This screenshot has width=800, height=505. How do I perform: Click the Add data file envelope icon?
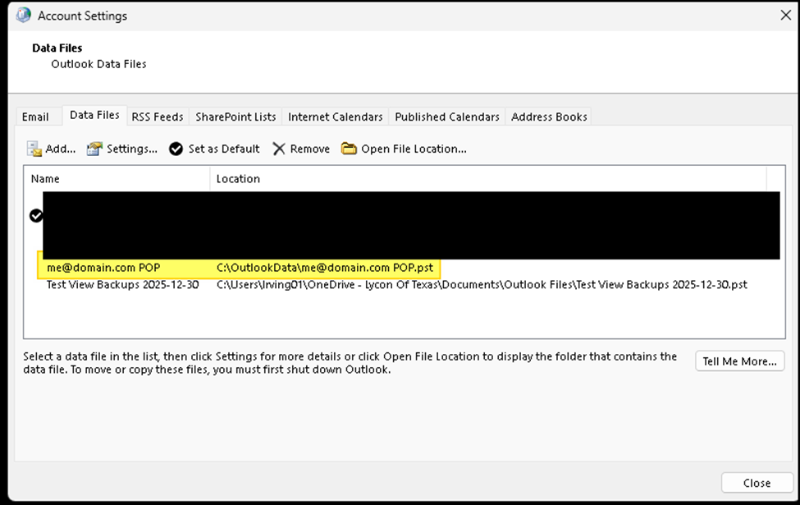[34, 149]
